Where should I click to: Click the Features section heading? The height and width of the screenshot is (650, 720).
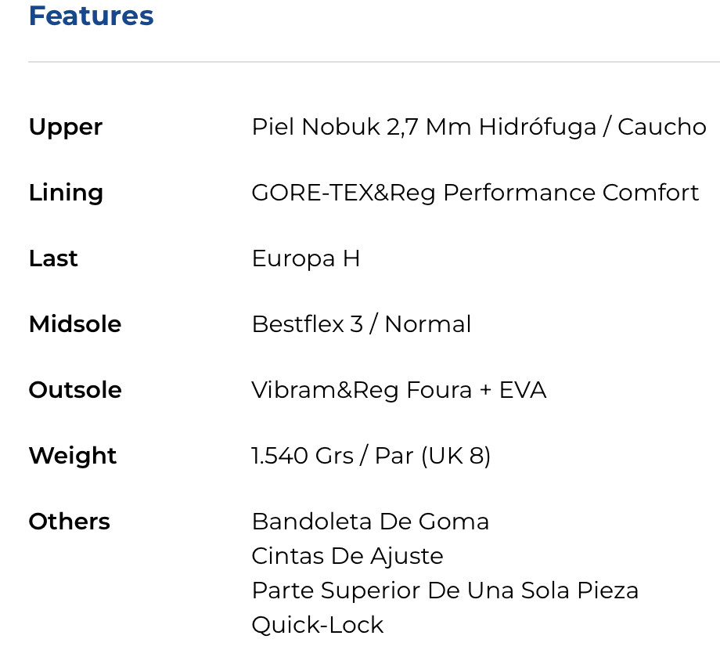(x=91, y=16)
